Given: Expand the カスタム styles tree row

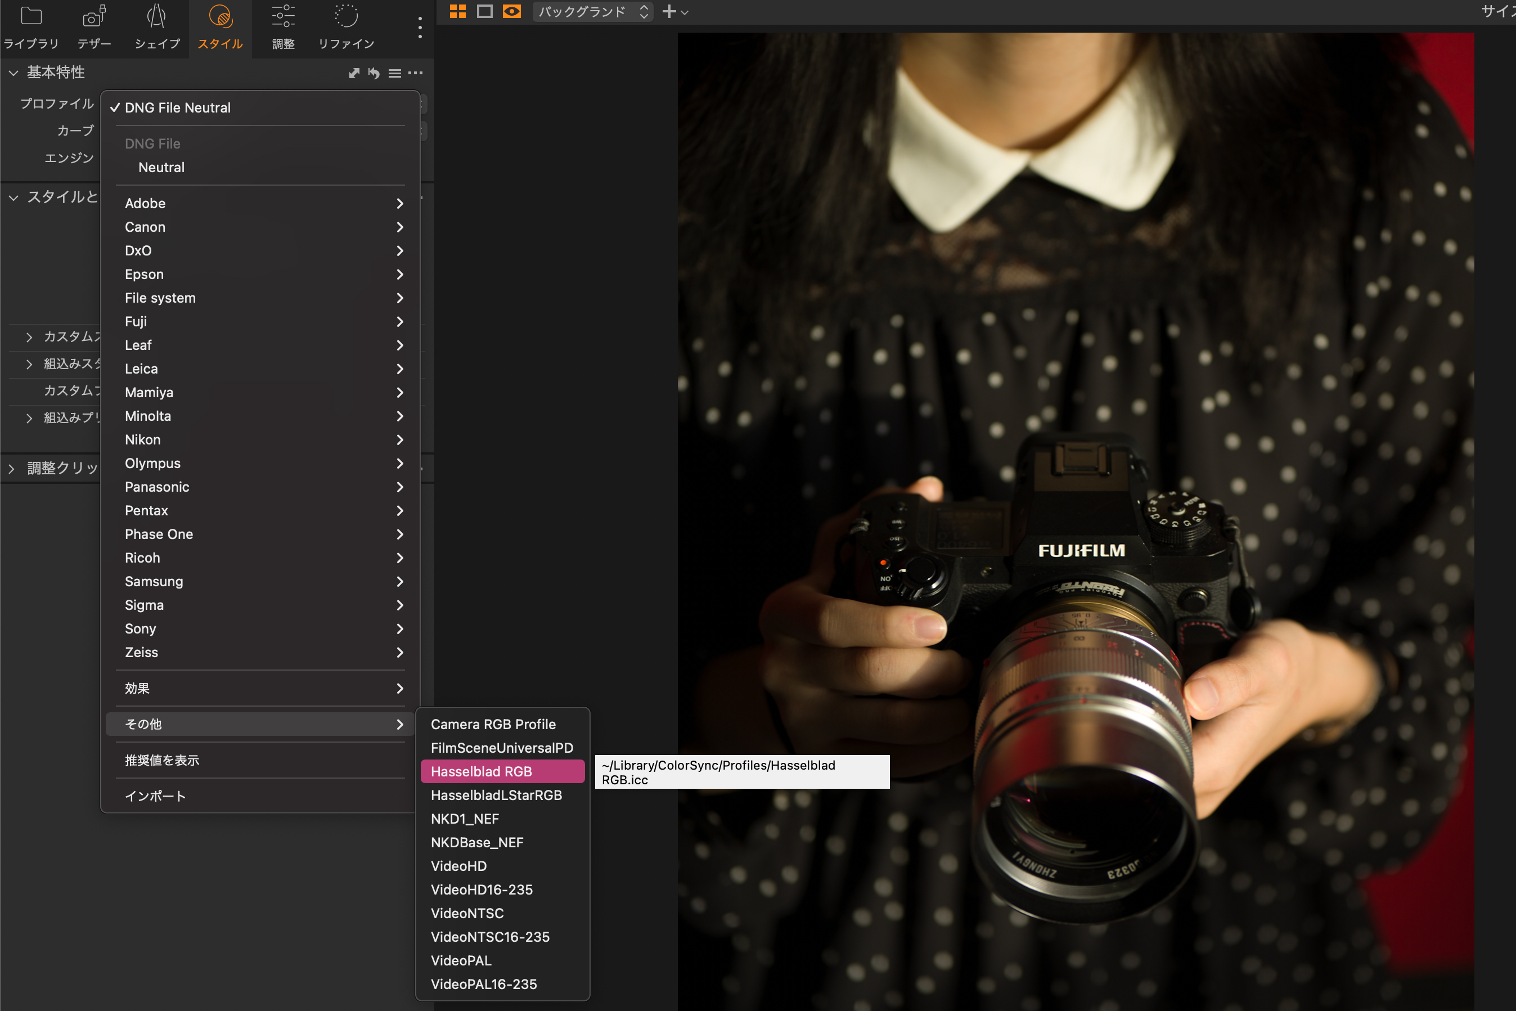Looking at the screenshot, I should pyautogui.click(x=28, y=337).
